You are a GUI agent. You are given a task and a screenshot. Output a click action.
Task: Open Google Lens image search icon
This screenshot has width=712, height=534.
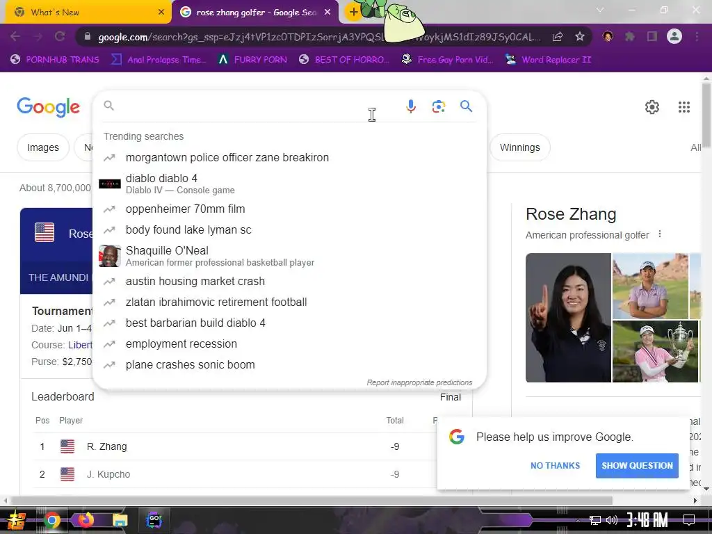[439, 106]
